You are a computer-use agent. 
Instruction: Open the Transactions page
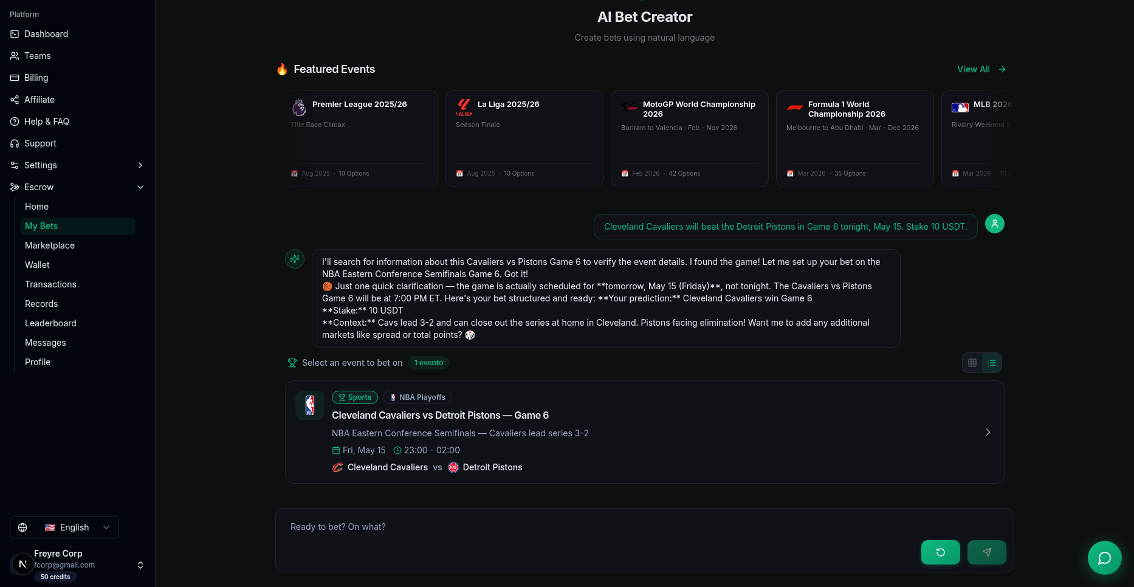coord(78,284)
